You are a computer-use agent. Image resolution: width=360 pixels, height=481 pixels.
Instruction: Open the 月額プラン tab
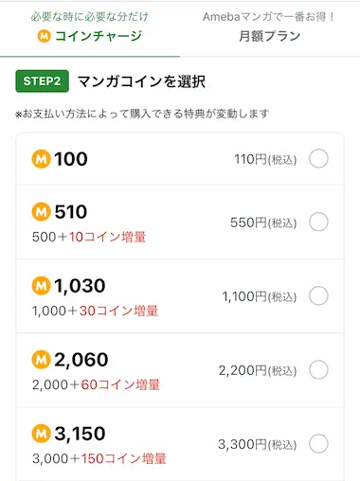click(270, 28)
